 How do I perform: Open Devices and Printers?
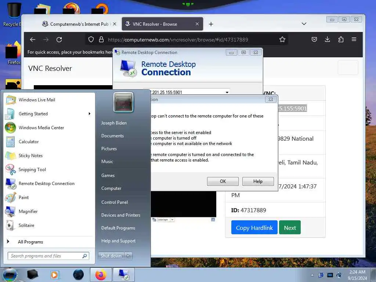pos(120,215)
